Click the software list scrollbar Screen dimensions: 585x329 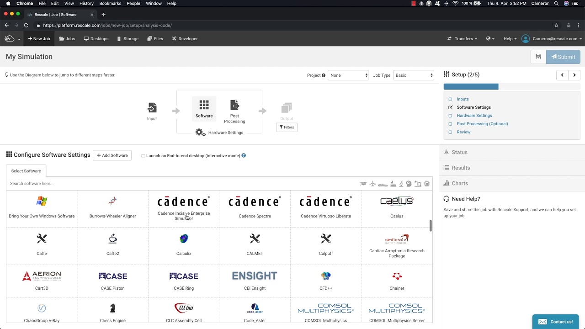(x=430, y=226)
